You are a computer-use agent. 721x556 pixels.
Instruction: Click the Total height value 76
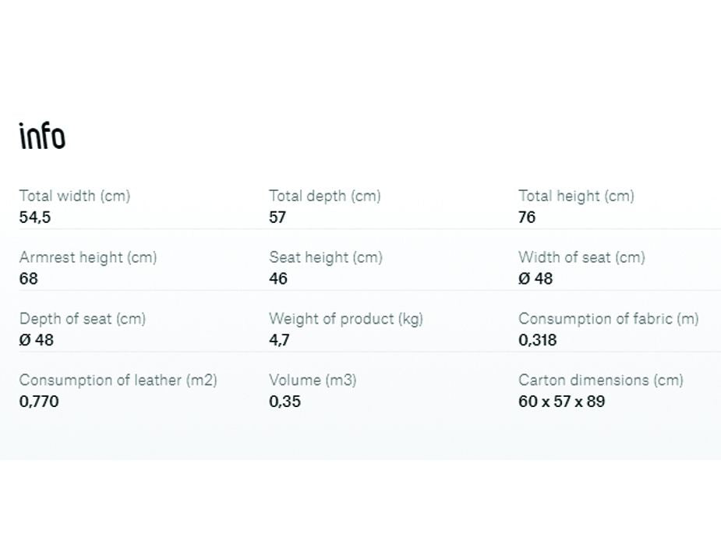tap(527, 217)
